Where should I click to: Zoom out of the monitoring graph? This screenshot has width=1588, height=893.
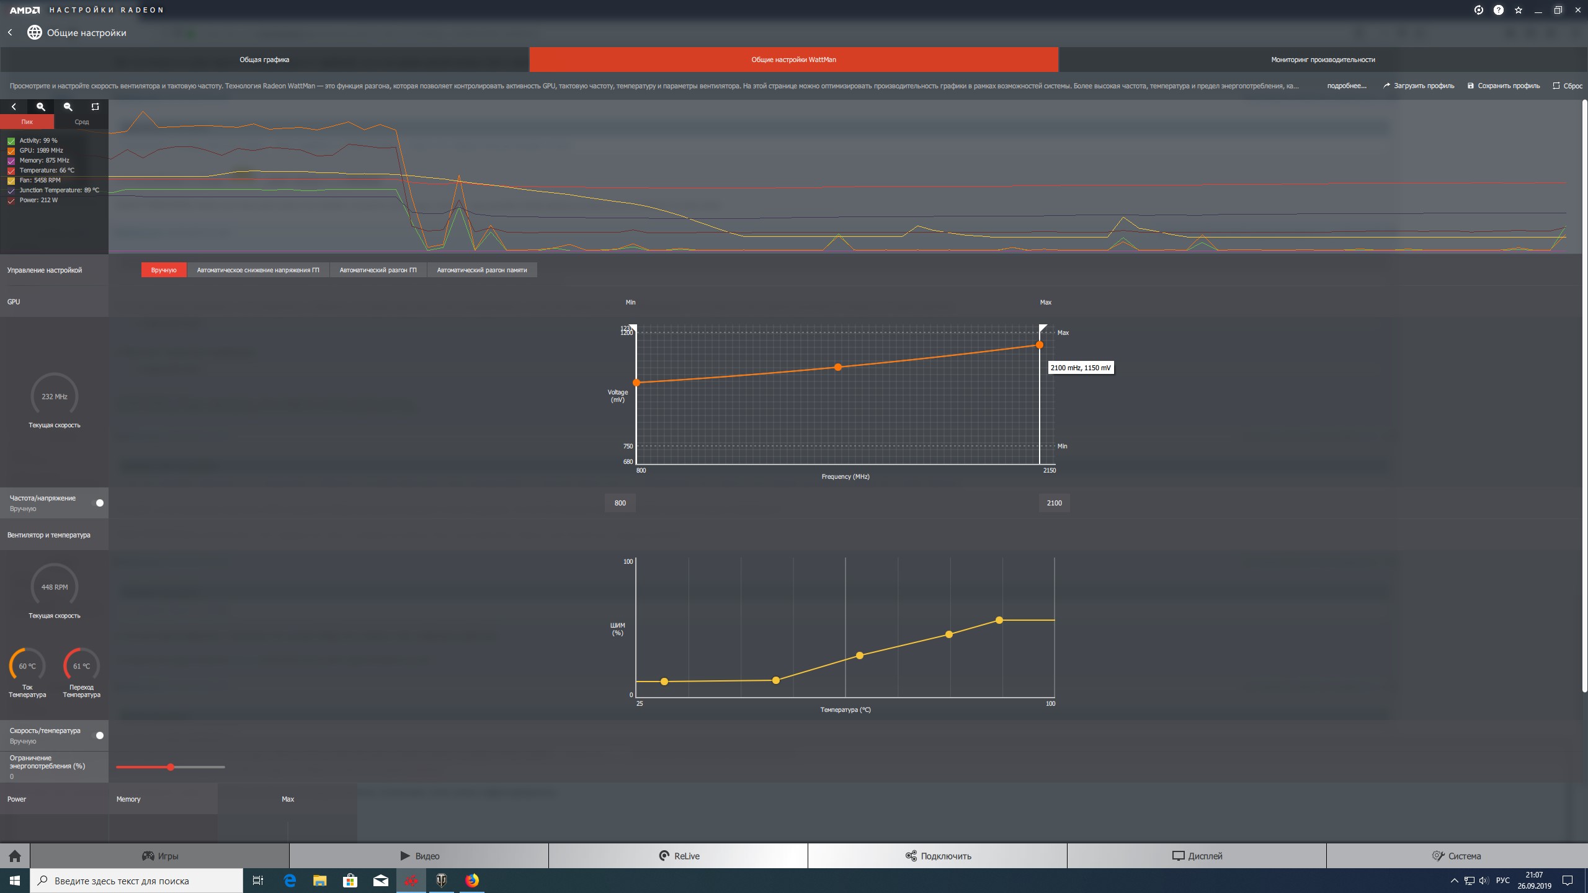point(68,107)
